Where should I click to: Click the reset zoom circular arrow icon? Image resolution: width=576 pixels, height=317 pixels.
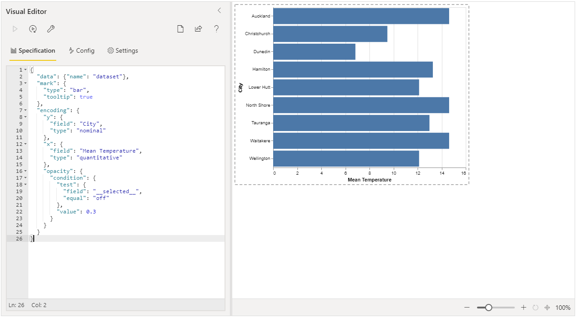pyautogui.click(x=535, y=308)
